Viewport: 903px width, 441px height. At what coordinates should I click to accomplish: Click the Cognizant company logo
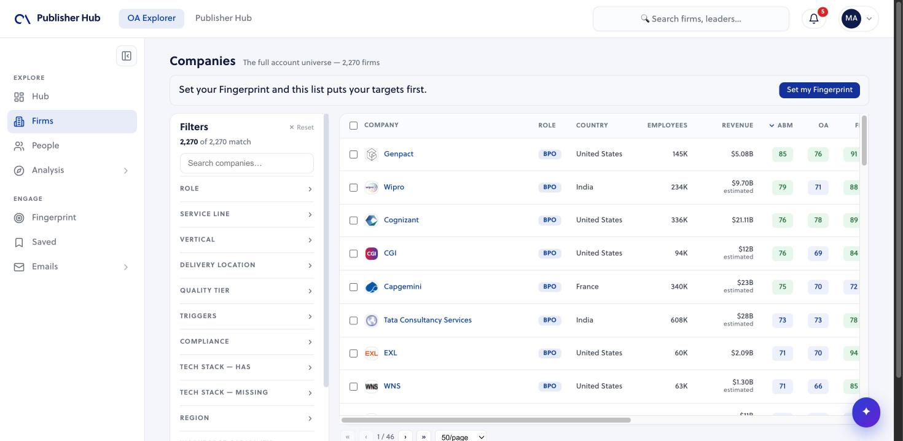pos(371,221)
